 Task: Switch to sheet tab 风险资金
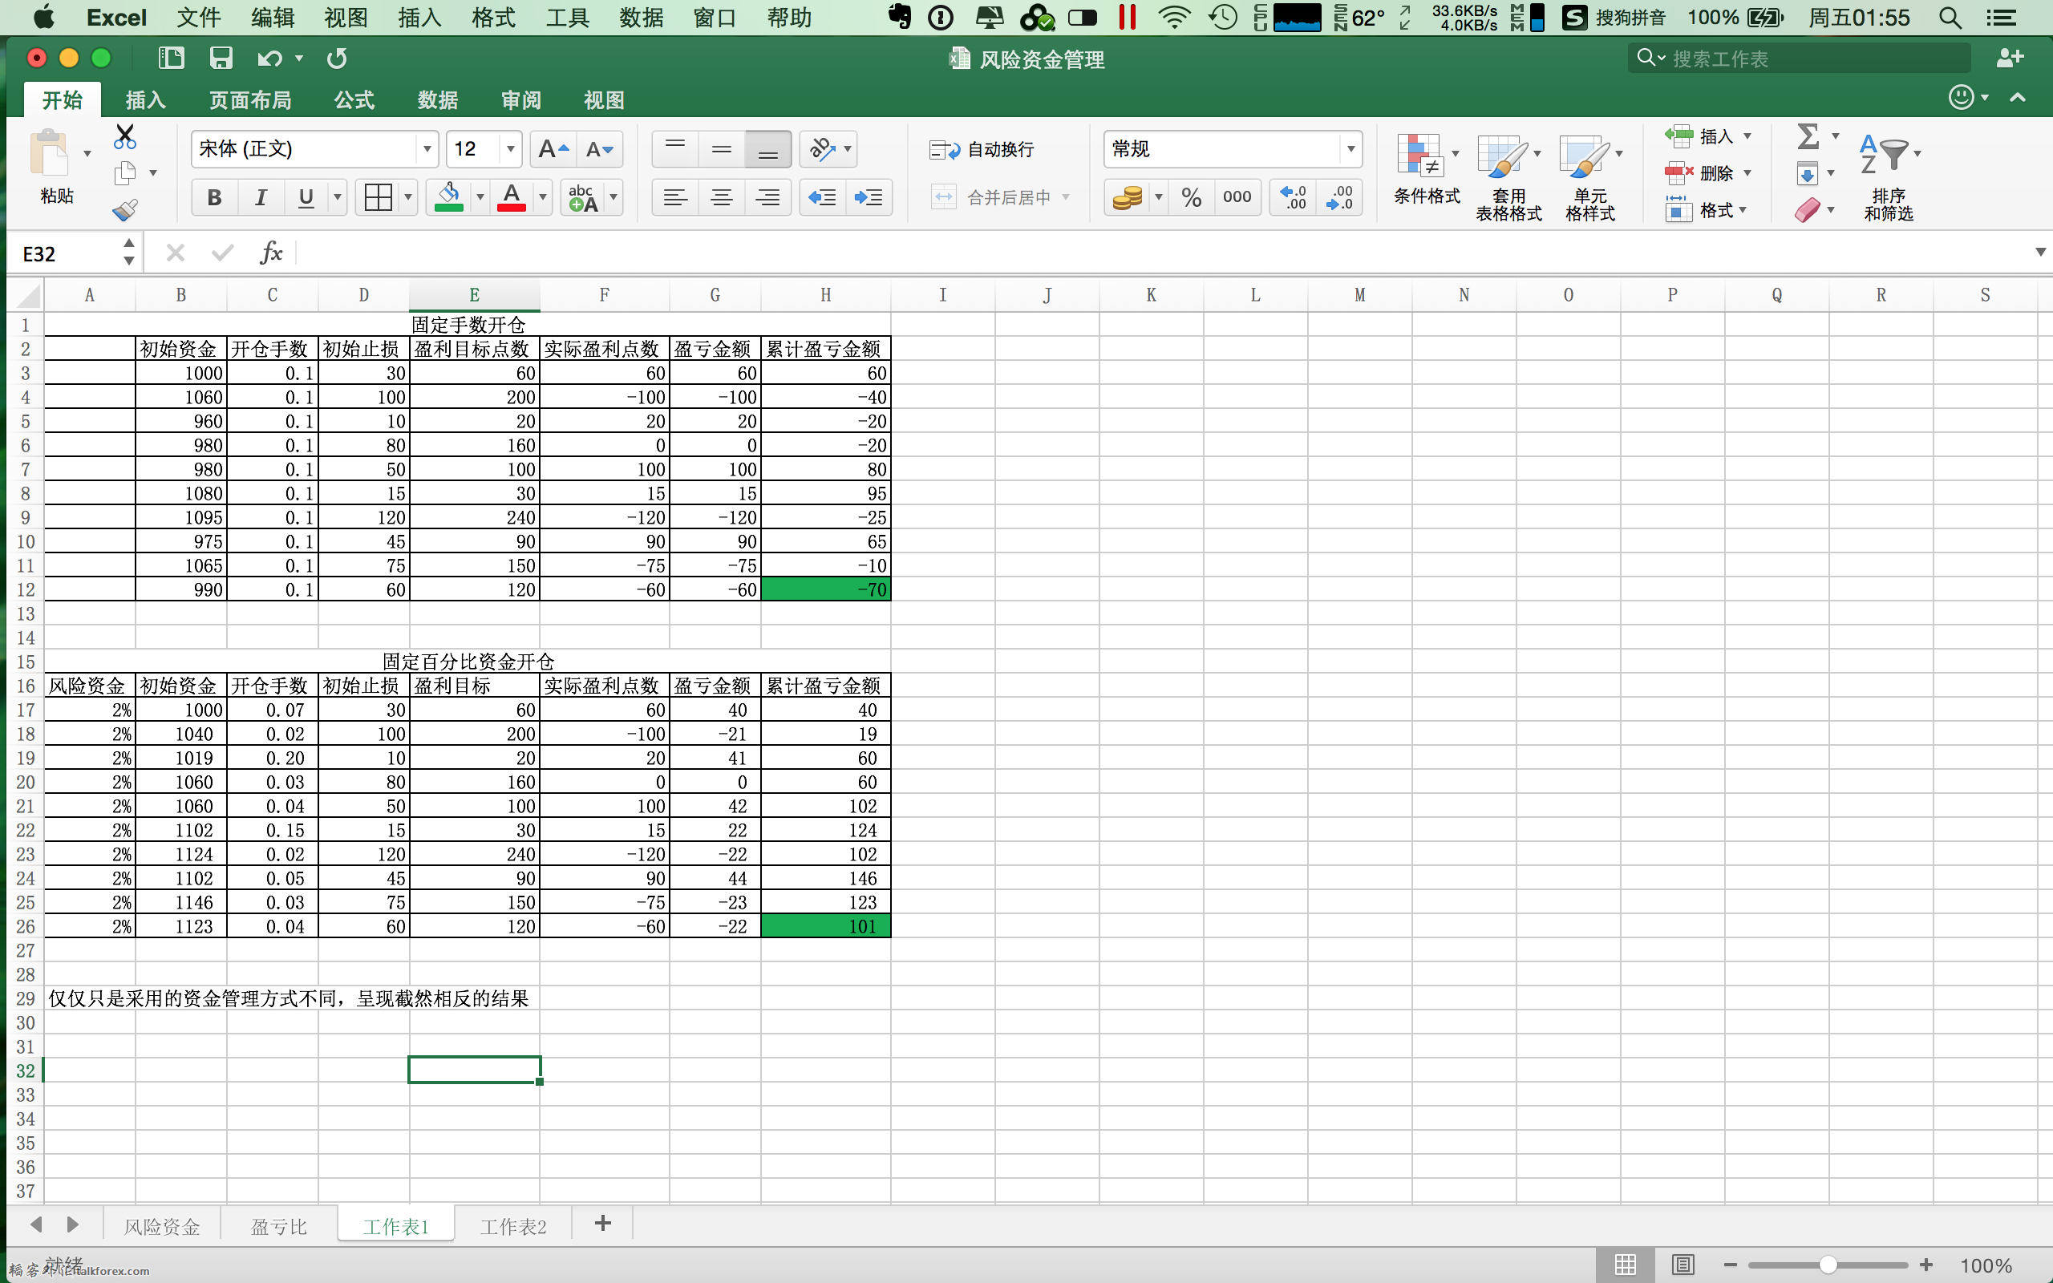point(162,1226)
